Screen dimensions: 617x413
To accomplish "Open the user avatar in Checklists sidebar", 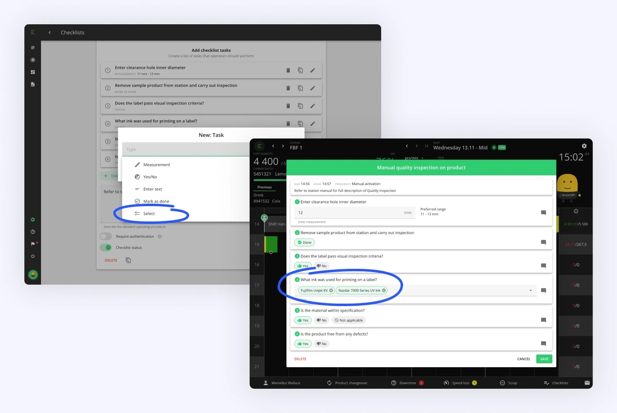I will 33,275.
